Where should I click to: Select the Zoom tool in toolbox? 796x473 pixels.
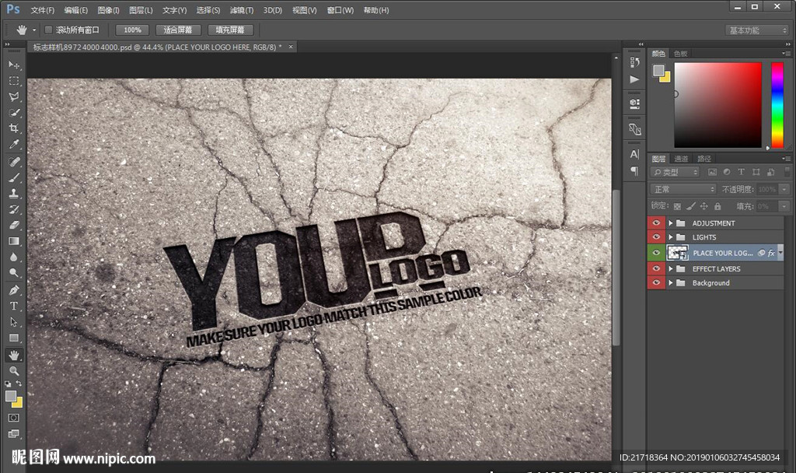[14, 370]
